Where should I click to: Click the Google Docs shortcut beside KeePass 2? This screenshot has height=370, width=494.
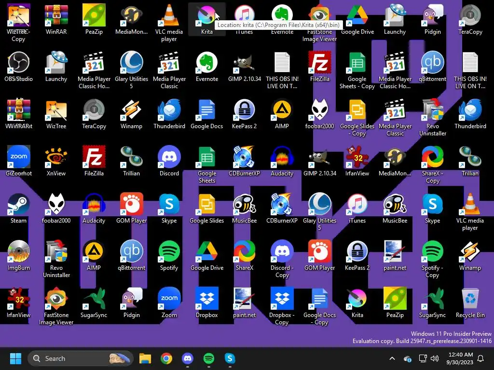click(x=206, y=114)
